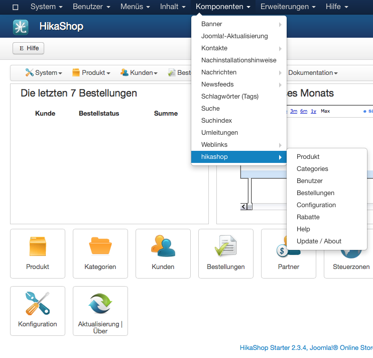The height and width of the screenshot is (358, 373).
Task: Choose Configuration in hikashop submenu
Action: point(327,205)
